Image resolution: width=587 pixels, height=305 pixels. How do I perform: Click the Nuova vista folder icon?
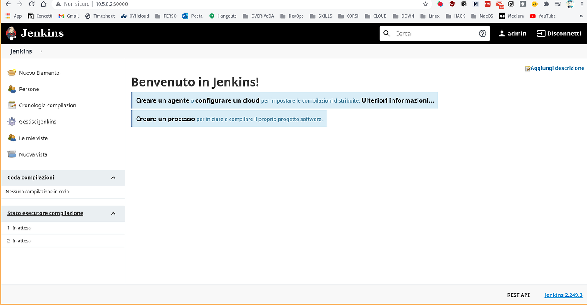coord(12,154)
